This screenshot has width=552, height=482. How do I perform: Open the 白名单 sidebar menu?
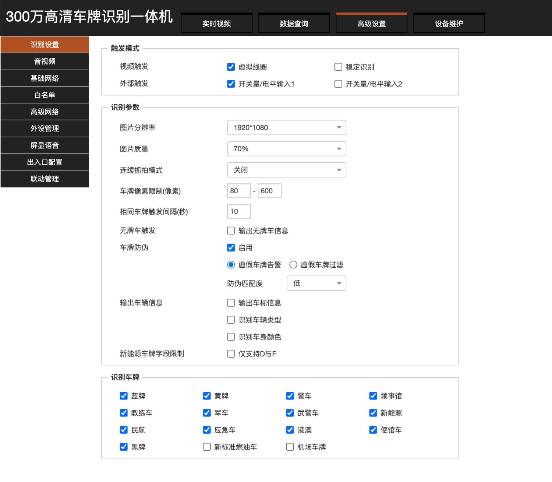point(45,95)
